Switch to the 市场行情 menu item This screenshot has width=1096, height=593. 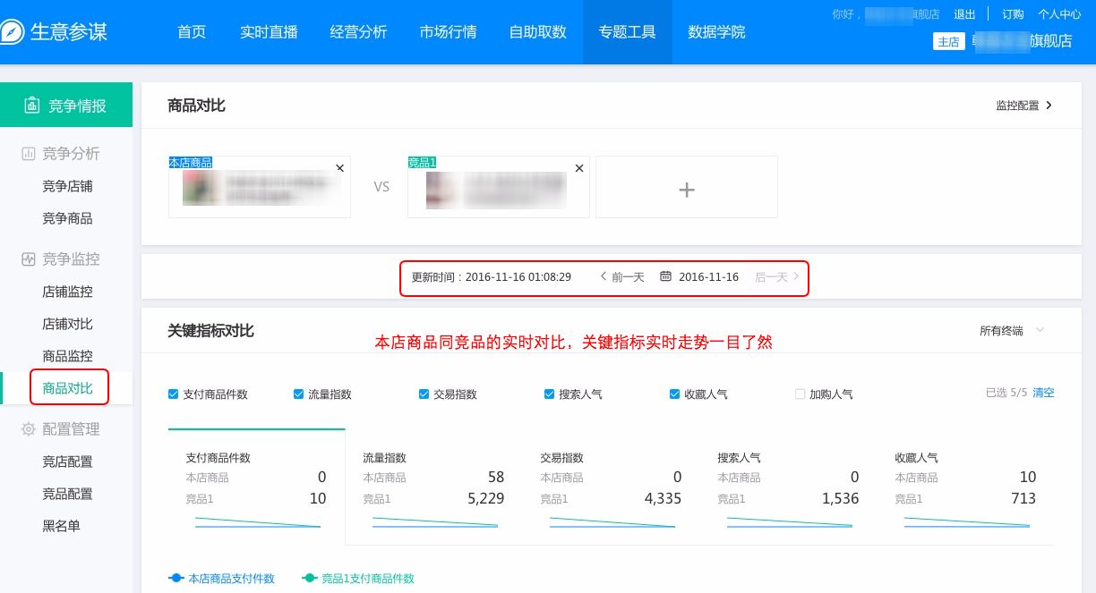pos(448,31)
